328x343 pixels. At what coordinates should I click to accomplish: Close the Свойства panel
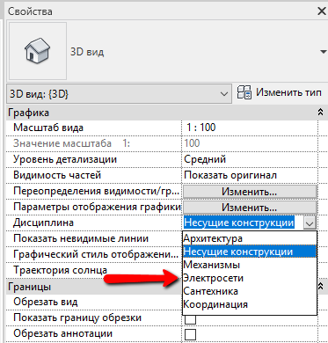pos(322,11)
